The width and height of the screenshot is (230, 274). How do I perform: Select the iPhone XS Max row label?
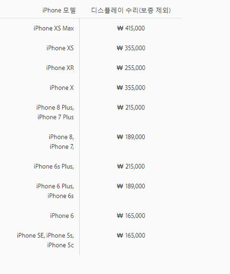(54, 28)
